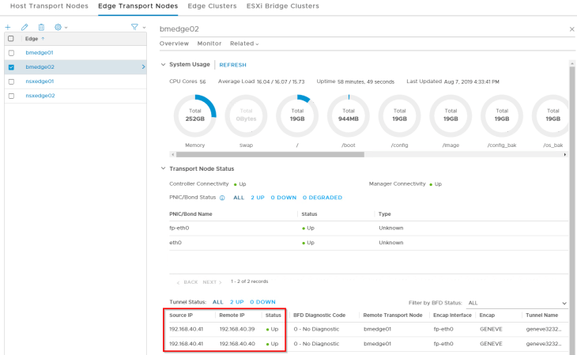Close the bmedge02 details panel
Viewport: 577px width, 355px height.
[571, 29]
